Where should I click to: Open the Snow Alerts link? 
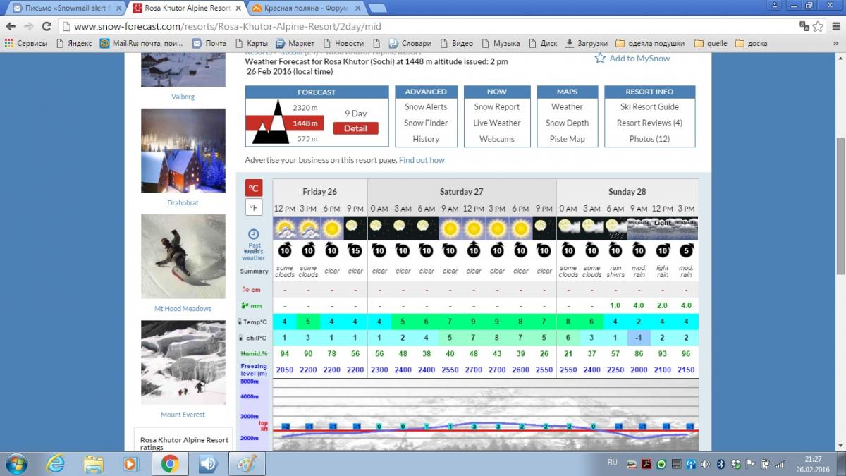[426, 107]
